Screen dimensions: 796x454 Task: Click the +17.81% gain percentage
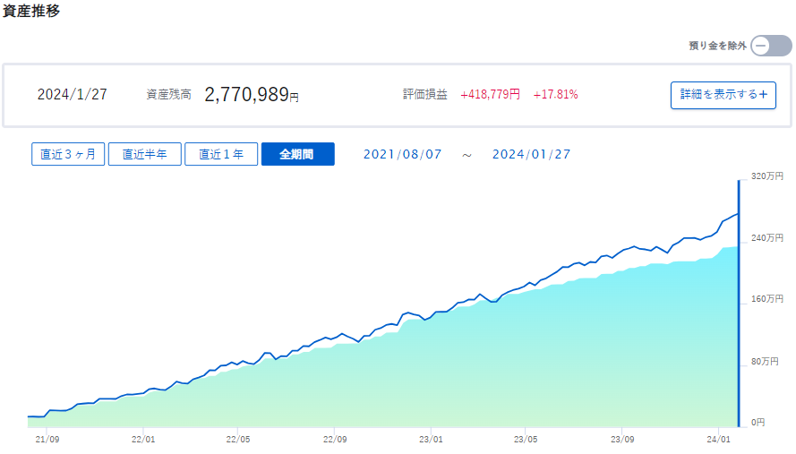[x=555, y=94]
